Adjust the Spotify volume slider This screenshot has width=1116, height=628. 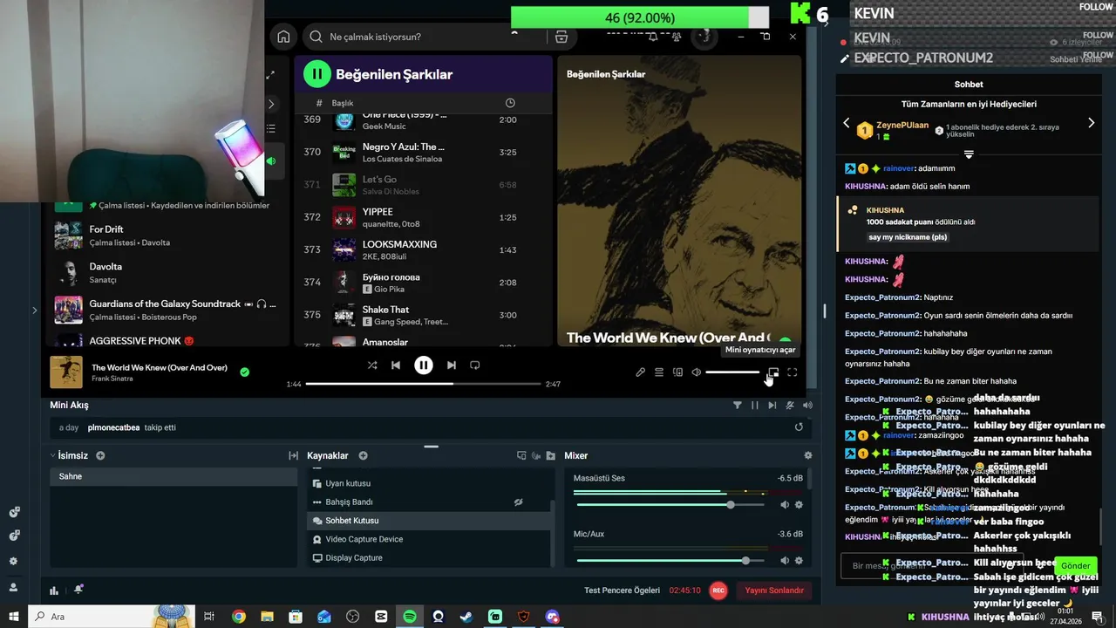click(x=732, y=372)
